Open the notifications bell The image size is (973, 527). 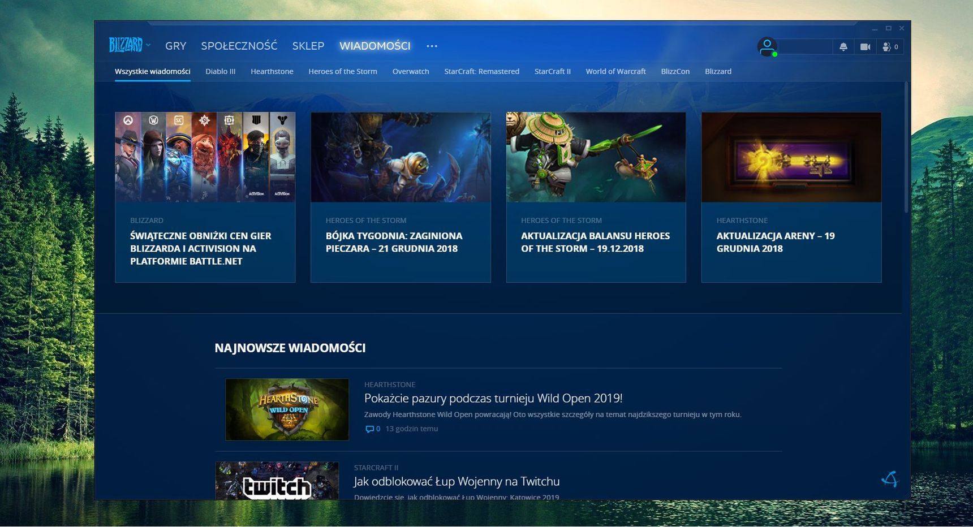click(x=843, y=47)
